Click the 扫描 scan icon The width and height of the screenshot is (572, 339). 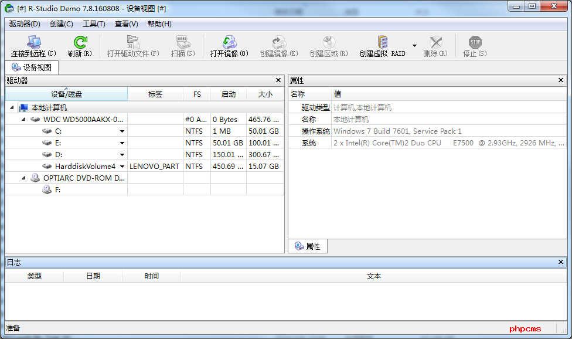(182, 42)
